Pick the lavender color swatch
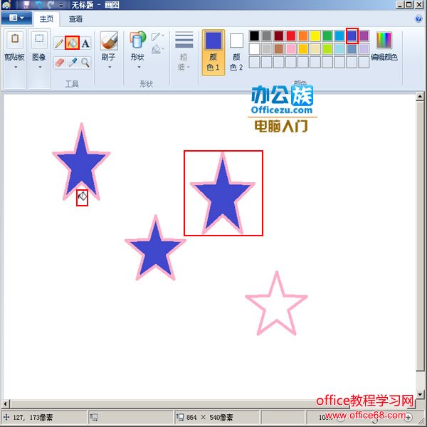Screen dimensions: 427x427 pos(364,49)
